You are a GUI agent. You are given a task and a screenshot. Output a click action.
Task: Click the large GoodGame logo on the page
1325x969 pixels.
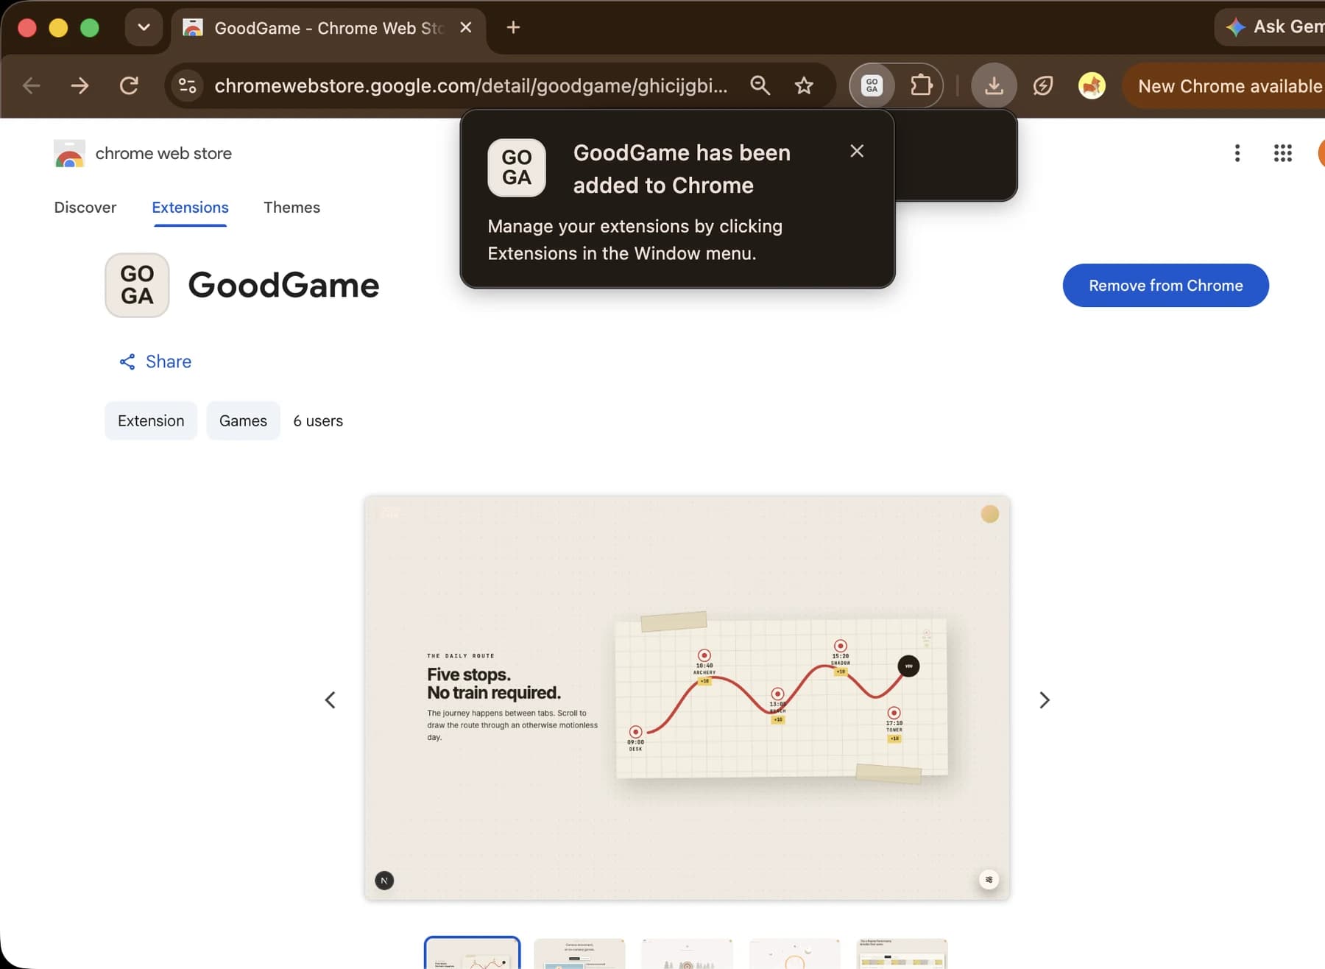click(137, 286)
